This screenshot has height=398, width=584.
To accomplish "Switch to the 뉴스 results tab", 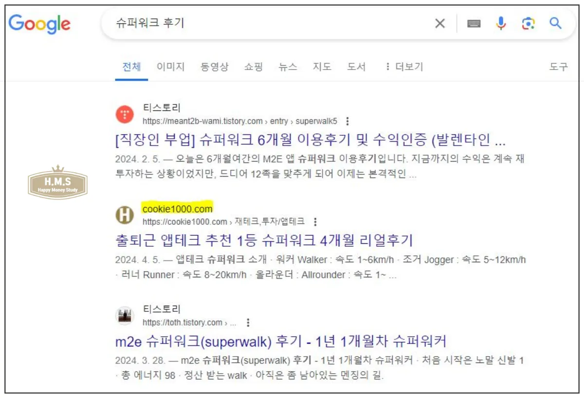I will point(288,67).
